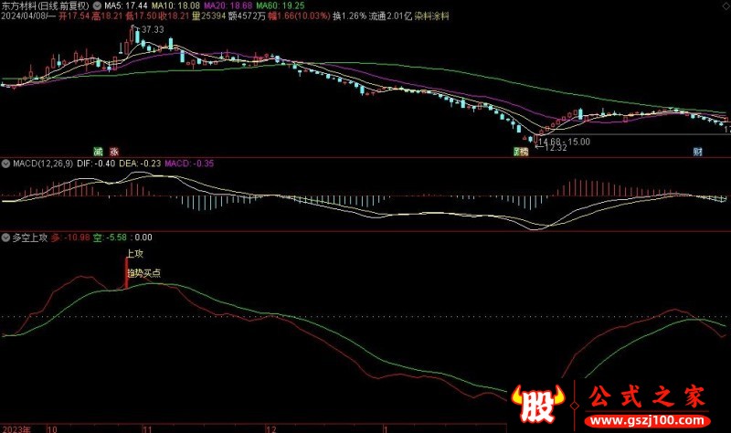Click the DIF: -0.40 value
Image resolution: width=731 pixels, height=433 pixels.
[x=96, y=164]
